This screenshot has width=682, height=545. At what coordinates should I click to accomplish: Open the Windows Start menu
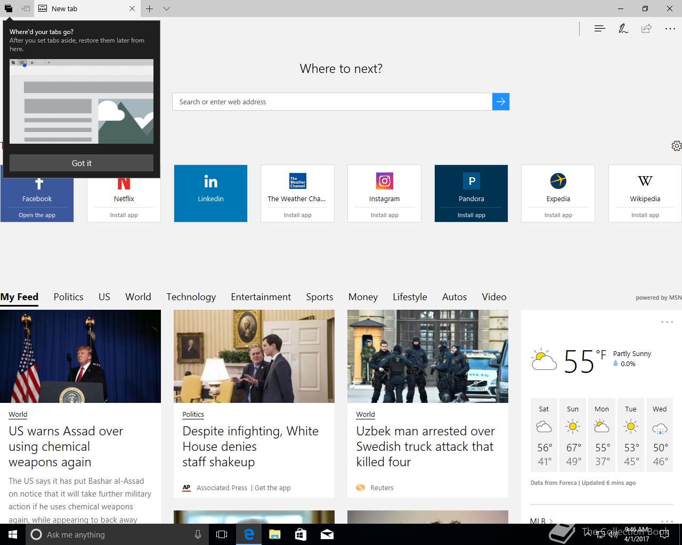[x=13, y=534]
